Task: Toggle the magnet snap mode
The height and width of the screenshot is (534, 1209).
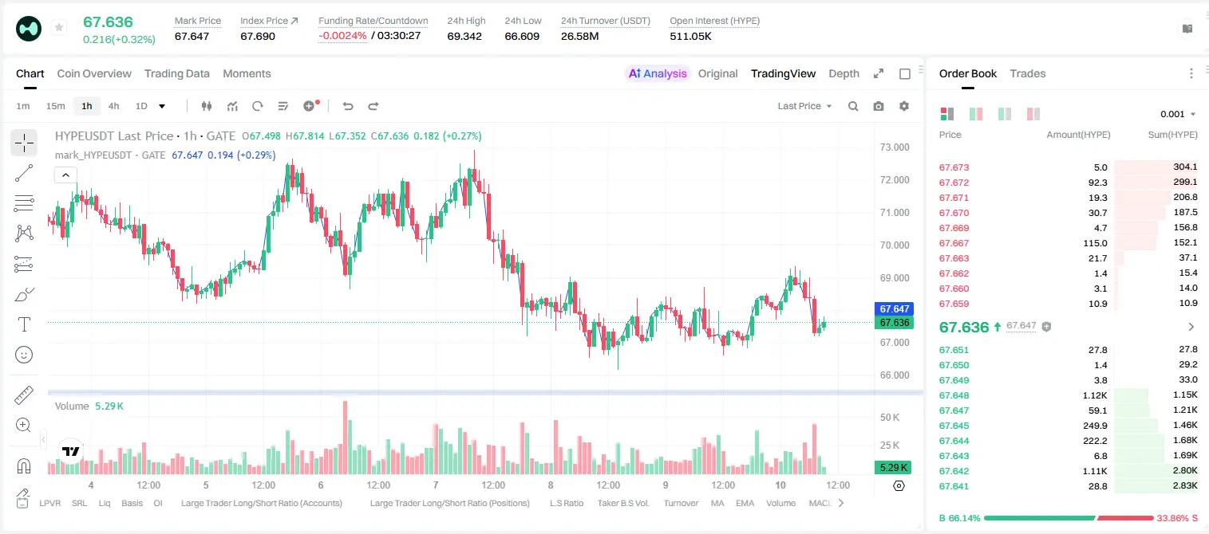Action: pos(24,466)
